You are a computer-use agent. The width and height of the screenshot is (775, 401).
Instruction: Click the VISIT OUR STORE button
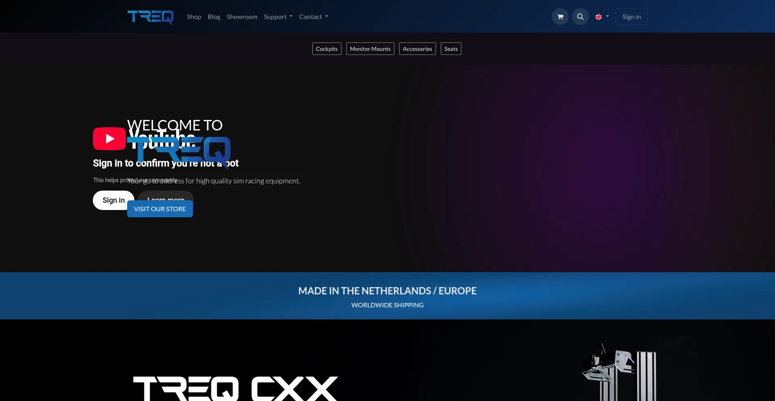pyautogui.click(x=160, y=209)
